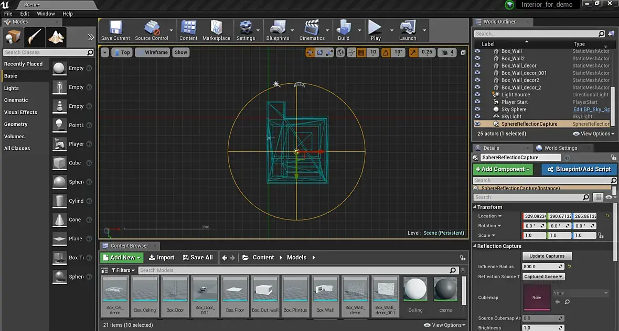The image size is (619, 331).
Task: Open the Add Component dropdown
Action: pos(503,169)
